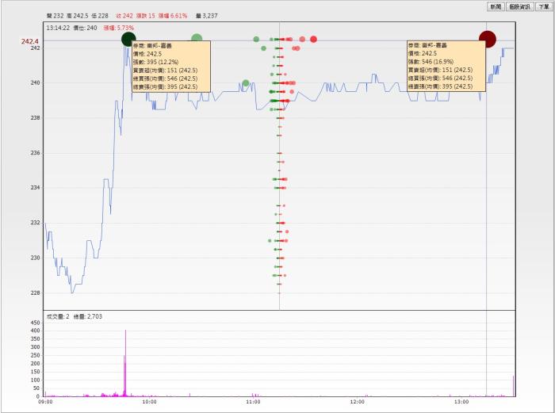Click the tooltip line 張數: 546 (16.9%)
Image resolution: width=555 pixels, height=413 pixels.
pyautogui.click(x=431, y=62)
